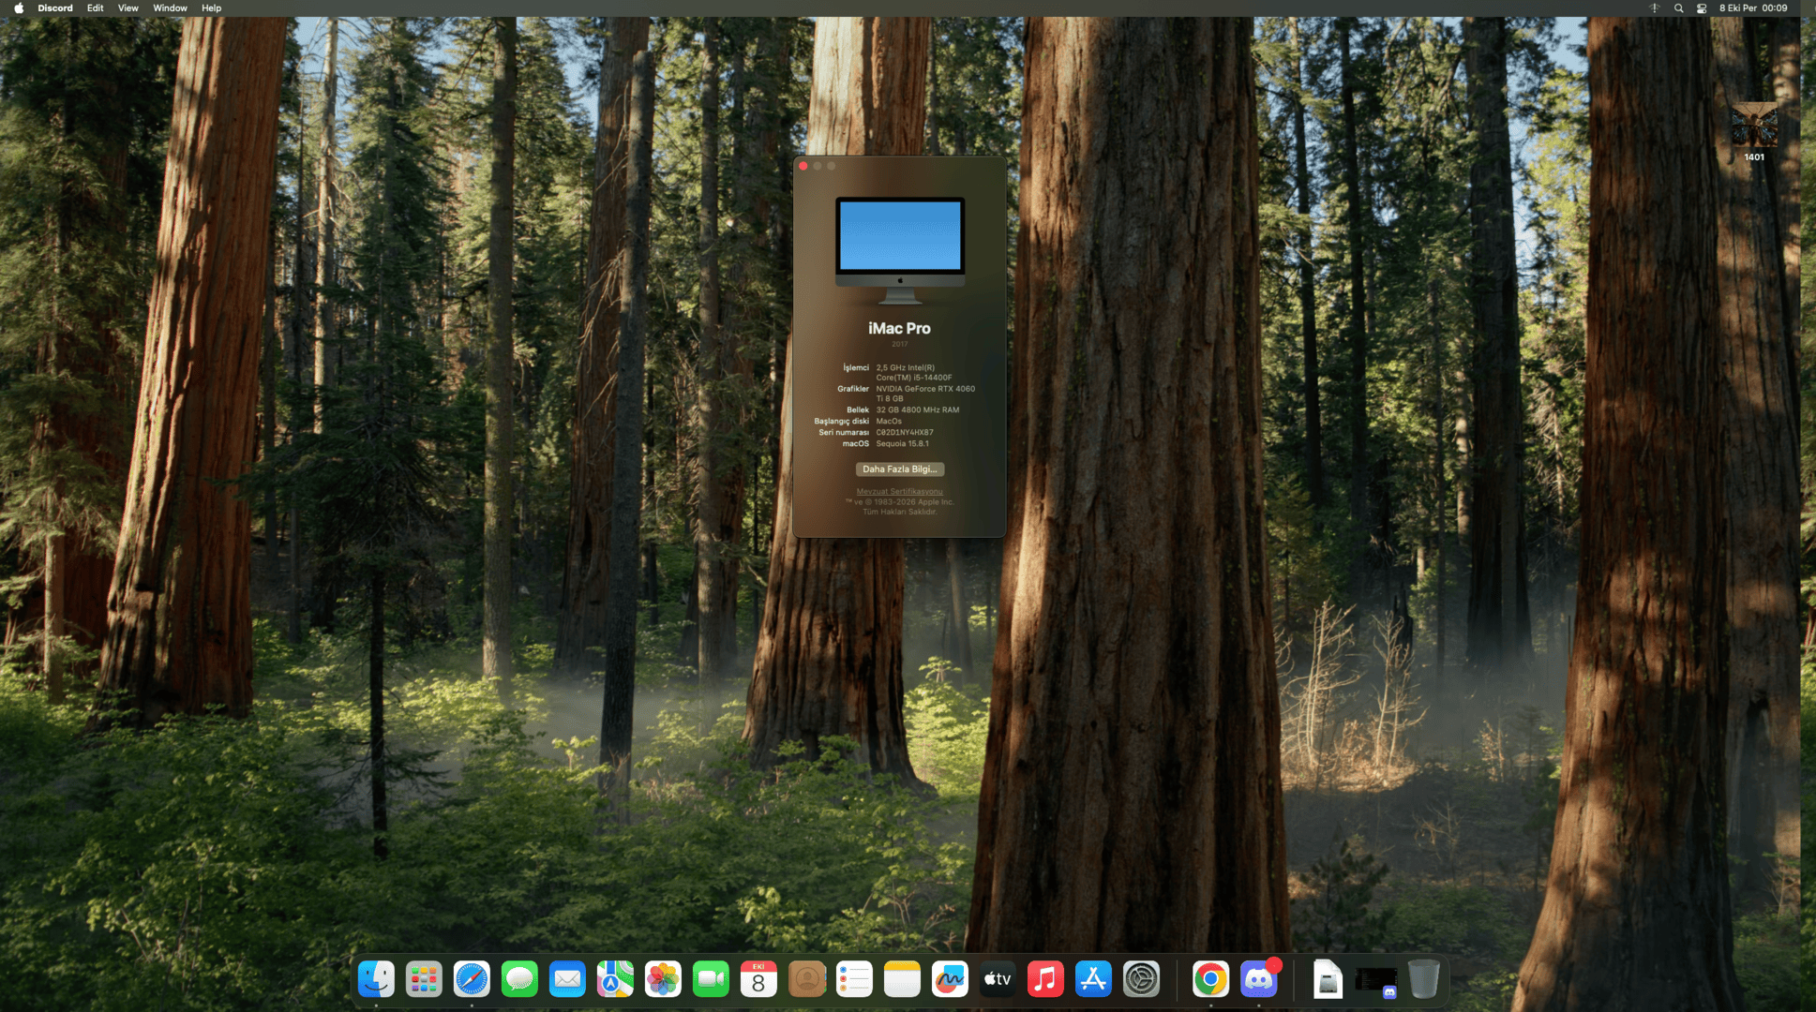
Task: Open minimized Discord window thumbnail in Dock
Action: (x=1375, y=981)
